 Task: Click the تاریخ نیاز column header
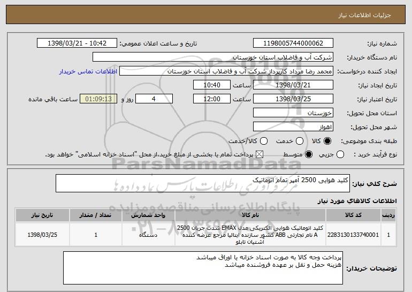click(x=42, y=215)
